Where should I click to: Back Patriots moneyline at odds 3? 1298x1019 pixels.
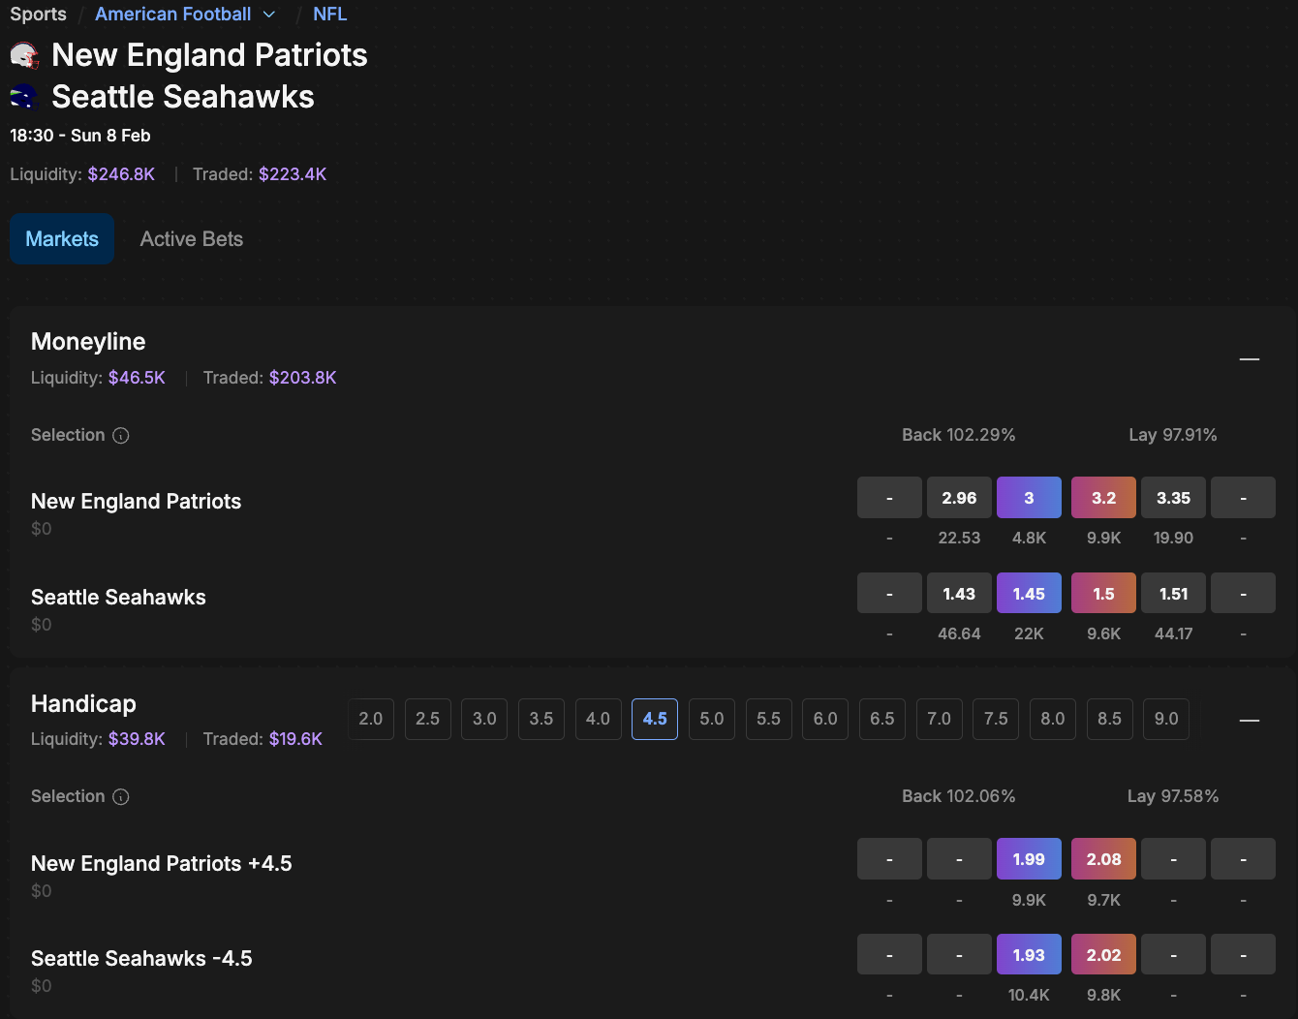click(x=1029, y=498)
